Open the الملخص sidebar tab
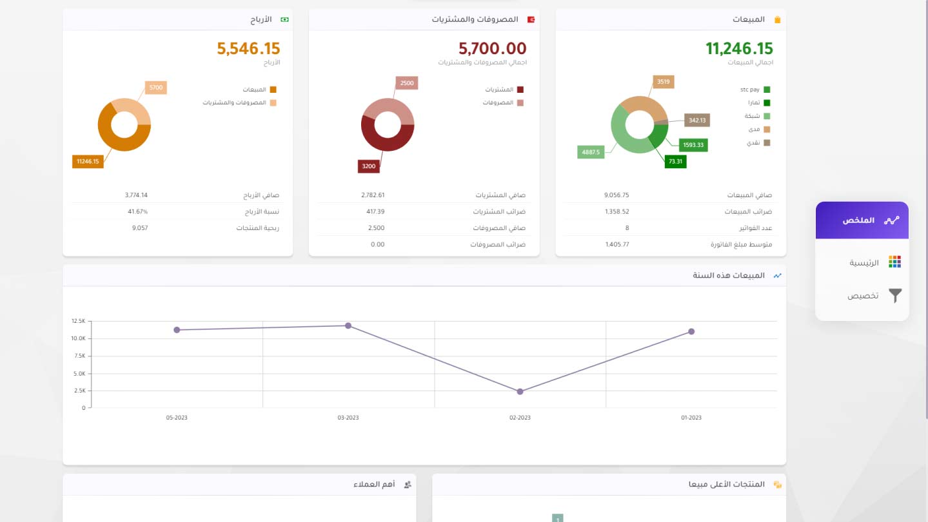928x522 pixels. 862,220
